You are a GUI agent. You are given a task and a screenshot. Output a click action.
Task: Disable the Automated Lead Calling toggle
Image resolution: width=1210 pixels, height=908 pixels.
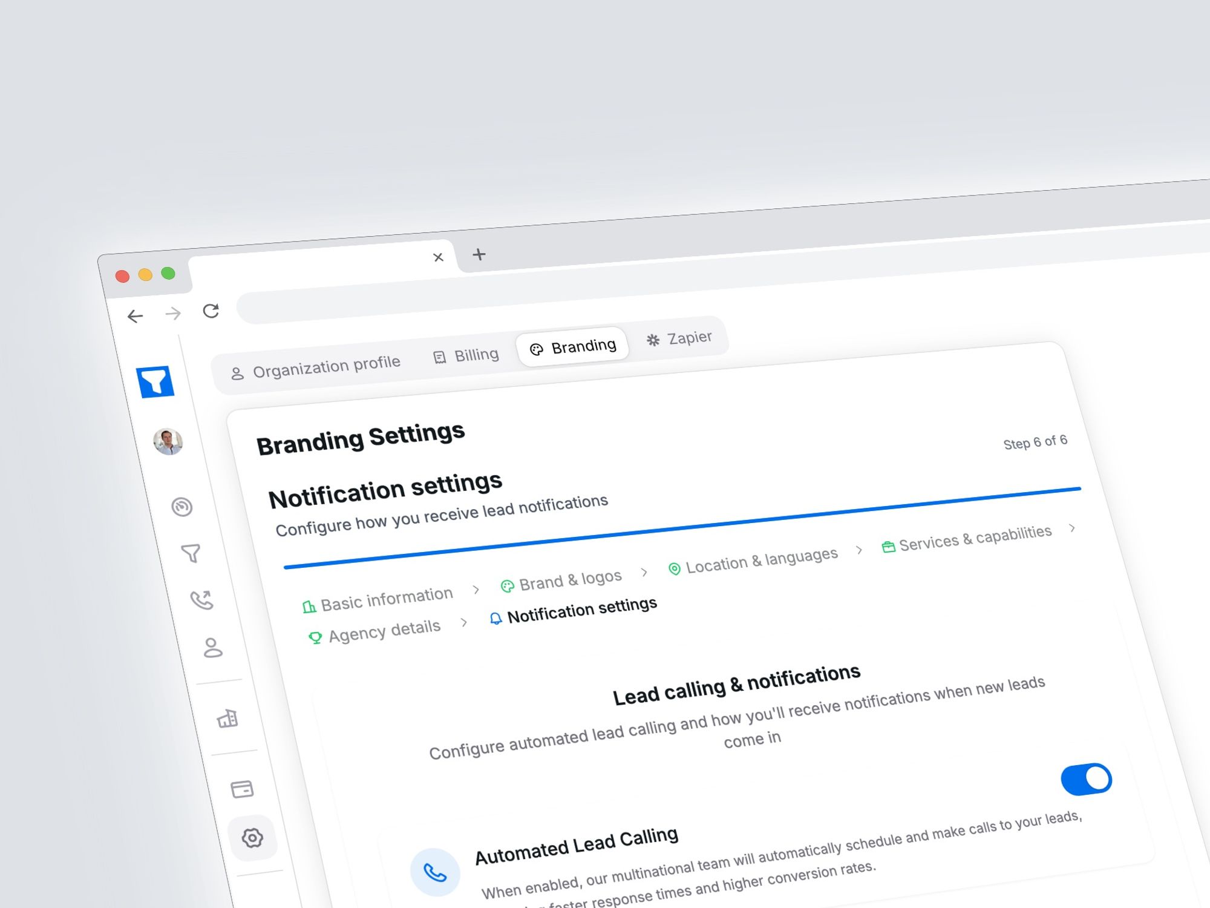click(x=1087, y=779)
